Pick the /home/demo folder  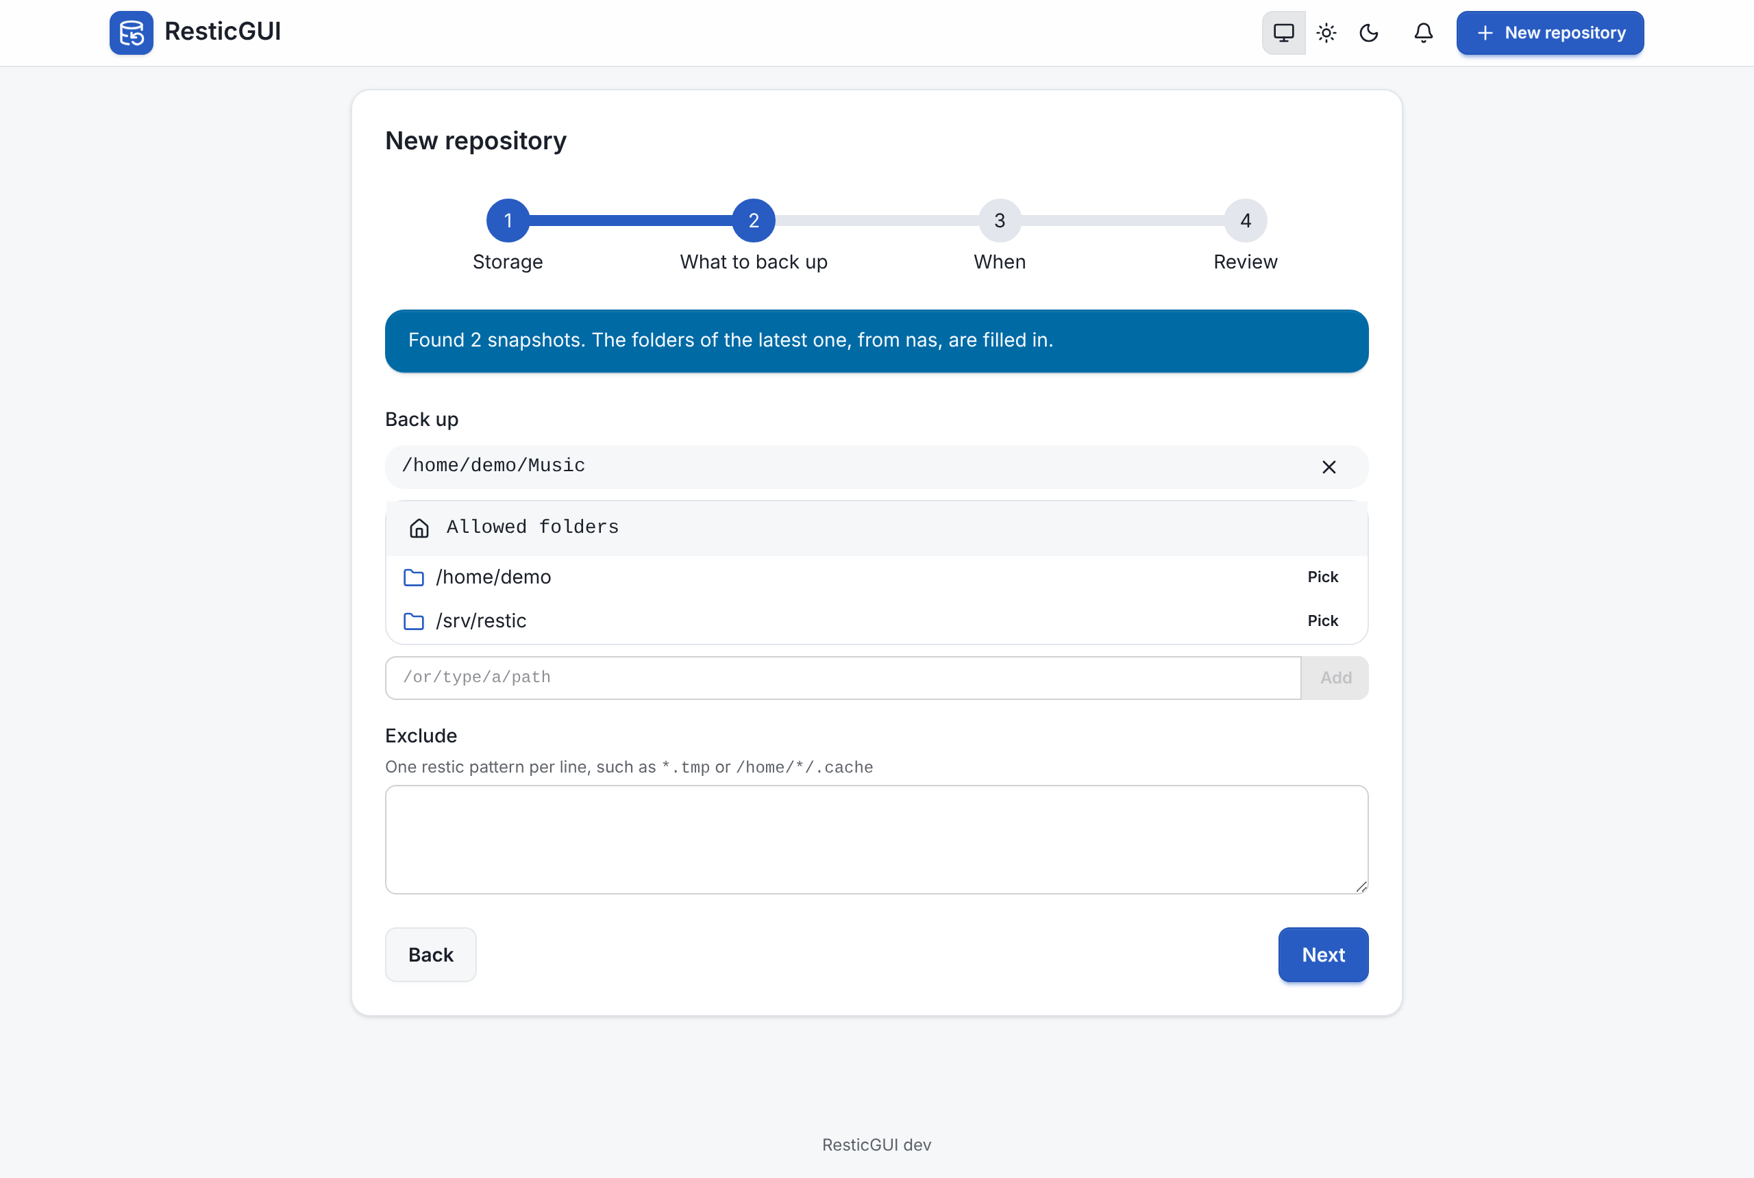1322,576
